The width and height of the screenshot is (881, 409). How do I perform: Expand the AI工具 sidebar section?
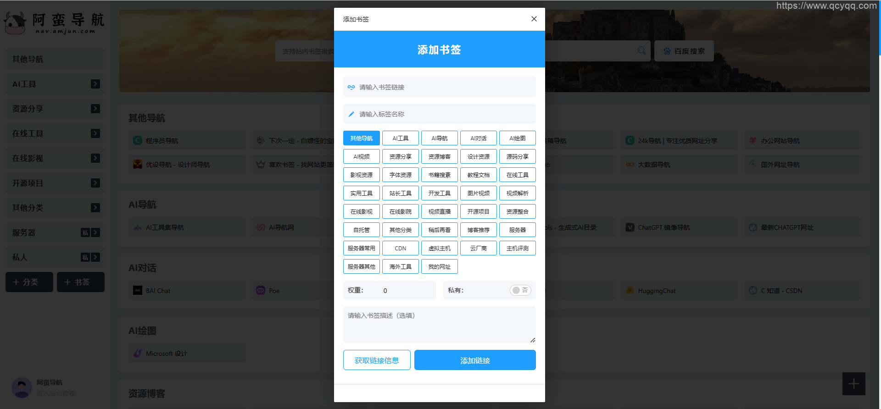(95, 84)
